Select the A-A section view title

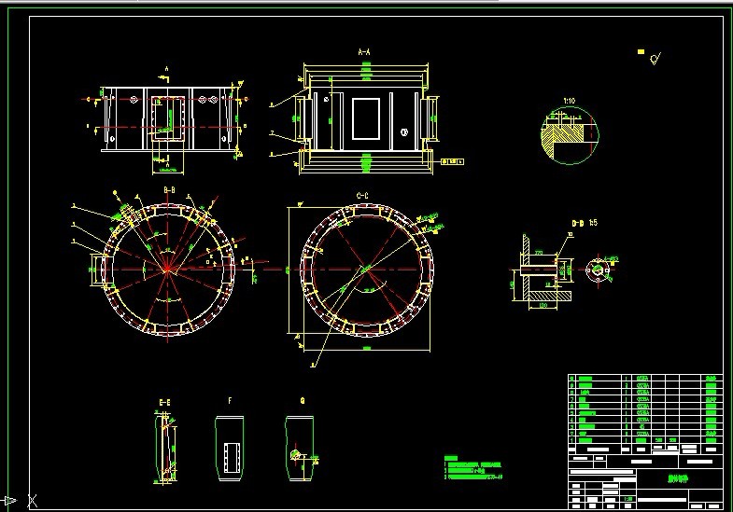[x=363, y=52]
